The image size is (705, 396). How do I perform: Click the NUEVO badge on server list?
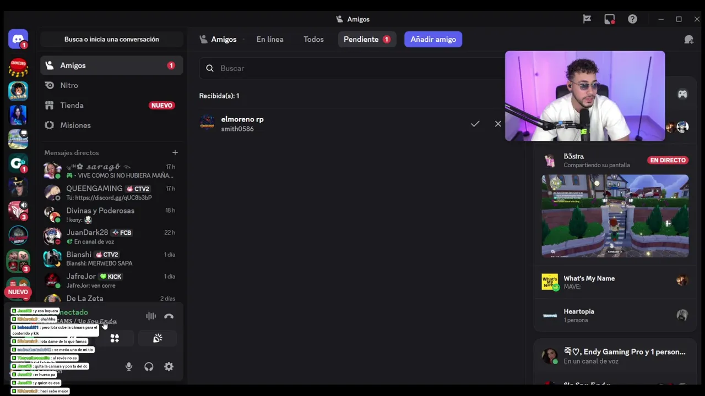pos(18,292)
